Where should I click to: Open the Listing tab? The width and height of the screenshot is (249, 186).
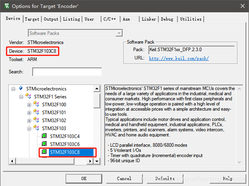(72, 19)
